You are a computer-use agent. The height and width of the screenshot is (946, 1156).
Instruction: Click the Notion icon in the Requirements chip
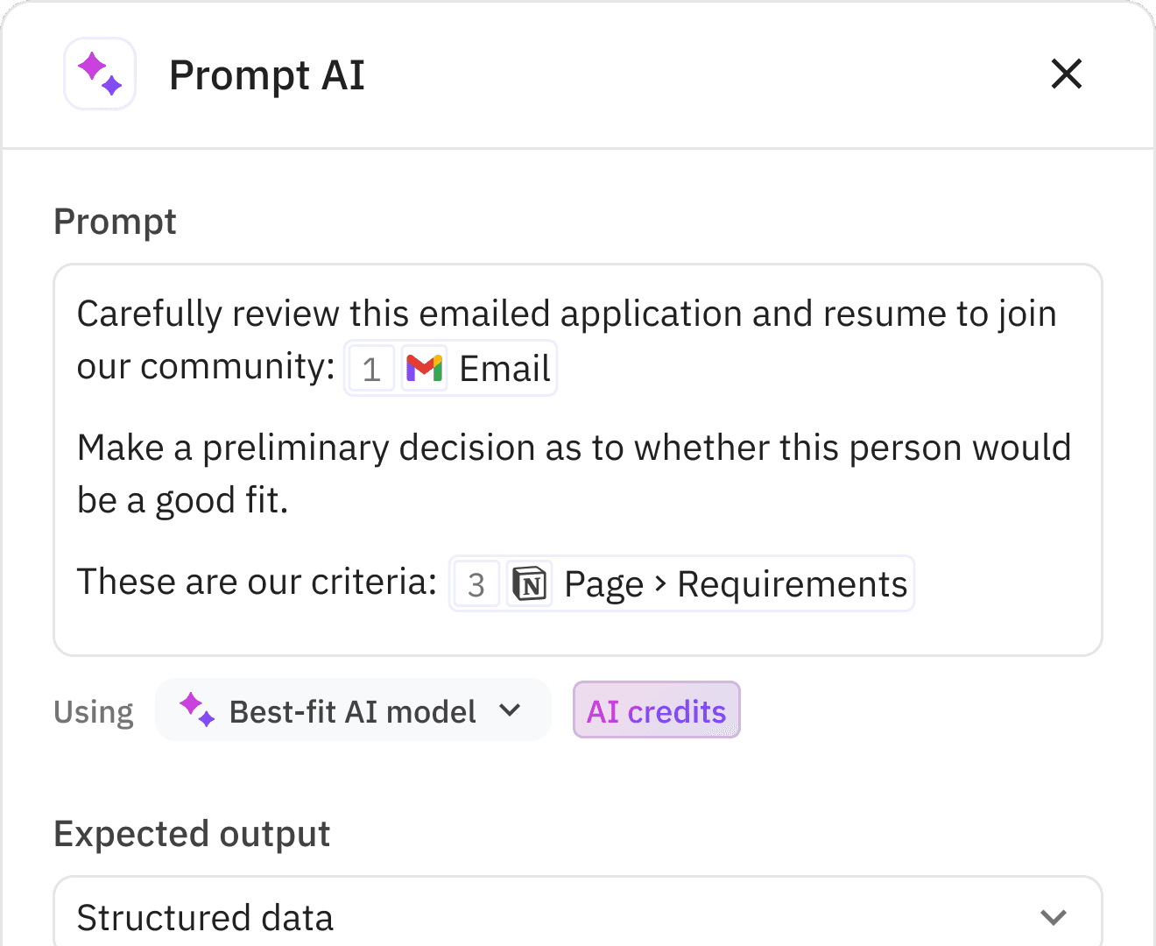click(530, 583)
